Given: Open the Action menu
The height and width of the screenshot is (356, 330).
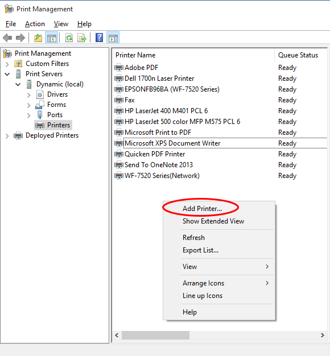Looking at the screenshot, I should click(x=35, y=24).
